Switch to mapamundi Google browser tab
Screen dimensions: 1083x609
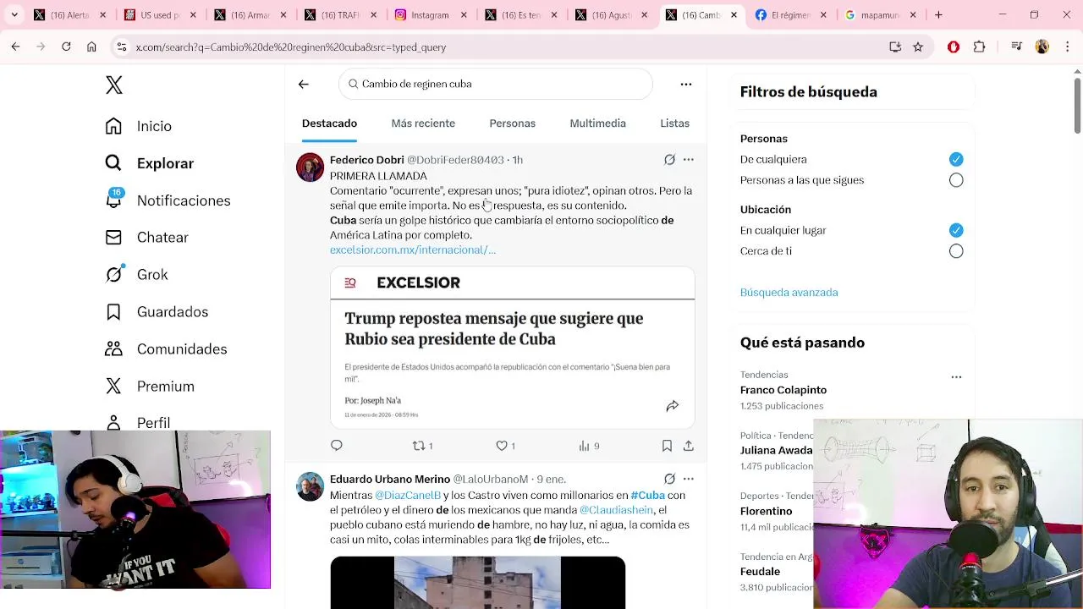pyautogui.click(x=880, y=15)
